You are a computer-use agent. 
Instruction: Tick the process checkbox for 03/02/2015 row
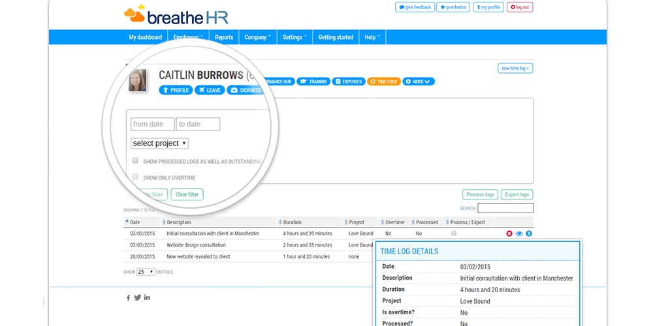pyautogui.click(x=454, y=233)
